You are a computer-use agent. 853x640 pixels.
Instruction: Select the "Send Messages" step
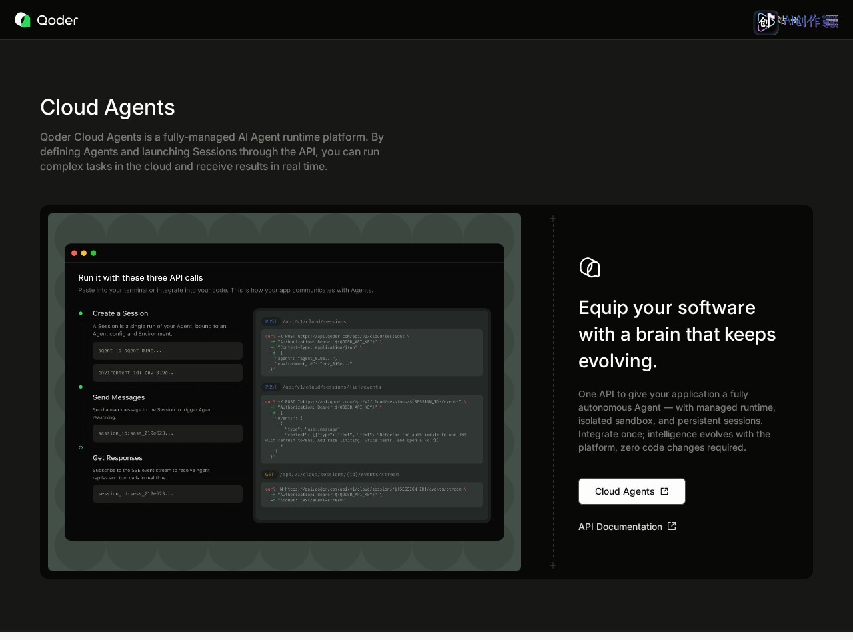coord(119,397)
